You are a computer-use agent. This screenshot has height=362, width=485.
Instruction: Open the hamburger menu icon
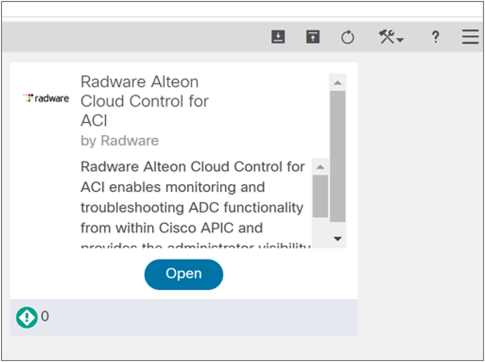[x=470, y=37]
